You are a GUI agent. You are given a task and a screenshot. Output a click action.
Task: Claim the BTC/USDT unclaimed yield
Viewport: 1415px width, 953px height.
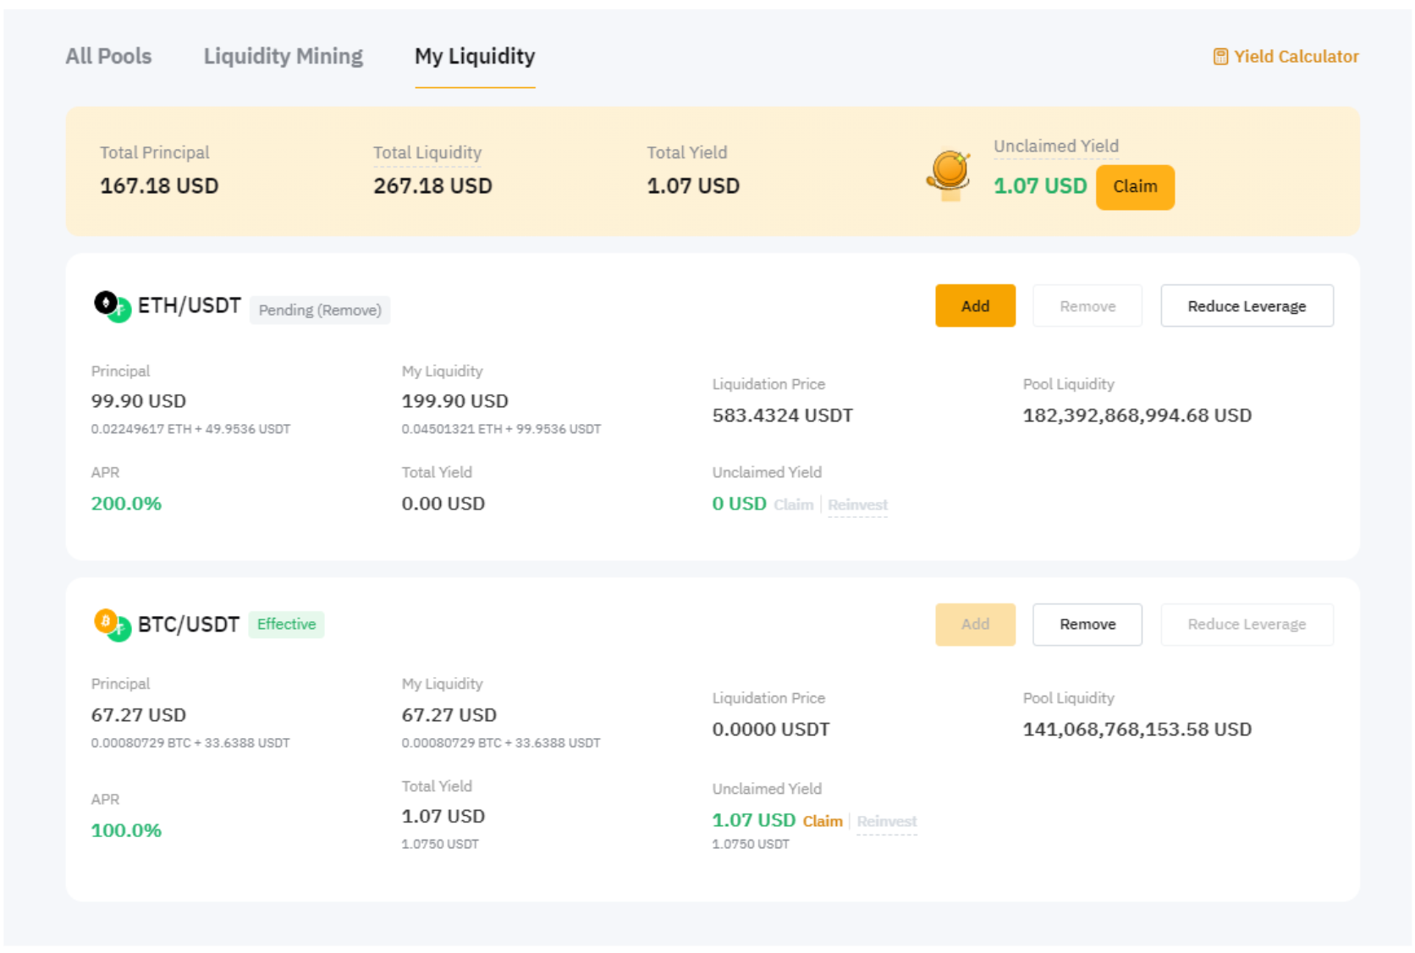coord(822,822)
